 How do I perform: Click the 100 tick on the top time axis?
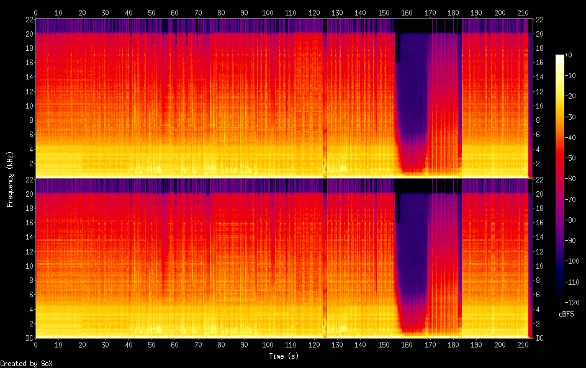268,12
